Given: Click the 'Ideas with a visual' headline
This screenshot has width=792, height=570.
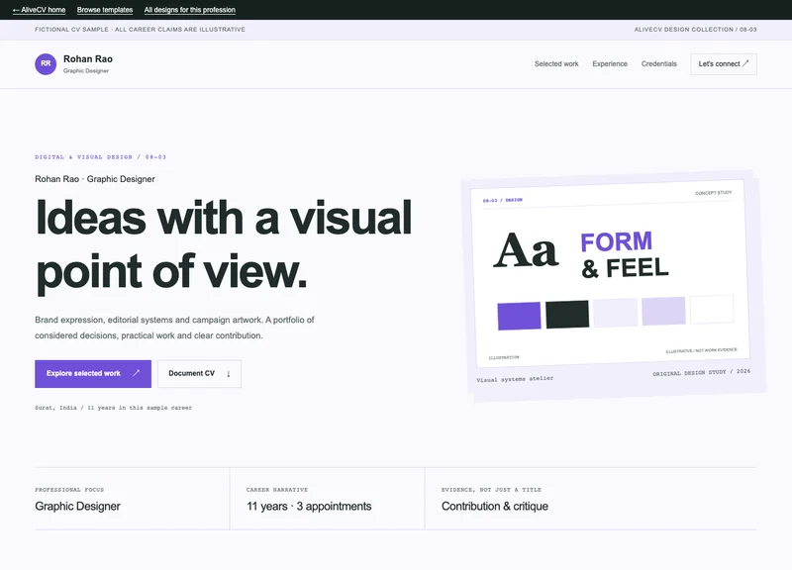Looking at the screenshot, I should click(x=224, y=218).
